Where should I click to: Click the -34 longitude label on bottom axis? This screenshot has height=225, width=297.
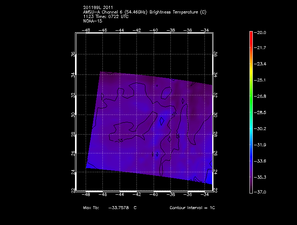pos(204,194)
